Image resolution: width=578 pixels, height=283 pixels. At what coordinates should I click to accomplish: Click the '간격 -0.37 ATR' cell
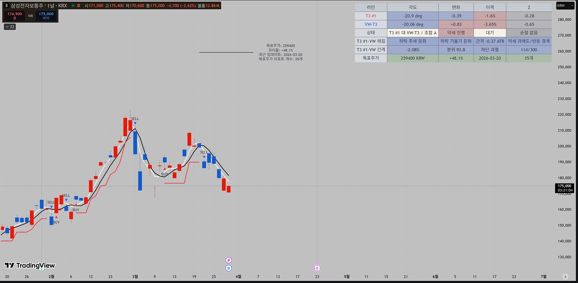click(490, 41)
